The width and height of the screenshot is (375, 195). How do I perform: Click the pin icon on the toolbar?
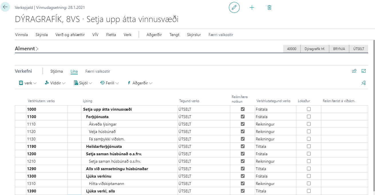[x=363, y=83]
